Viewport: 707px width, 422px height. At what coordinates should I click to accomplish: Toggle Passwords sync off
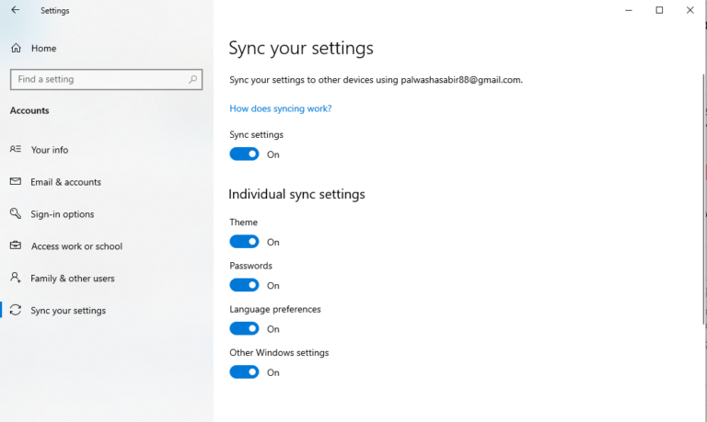(x=244, y=285)
